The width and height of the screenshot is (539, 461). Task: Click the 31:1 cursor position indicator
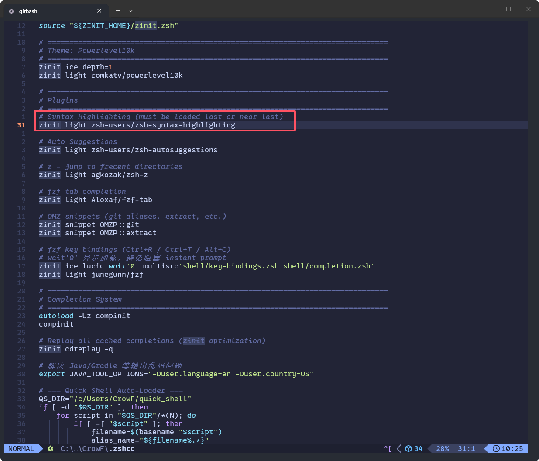coord(466,448)
